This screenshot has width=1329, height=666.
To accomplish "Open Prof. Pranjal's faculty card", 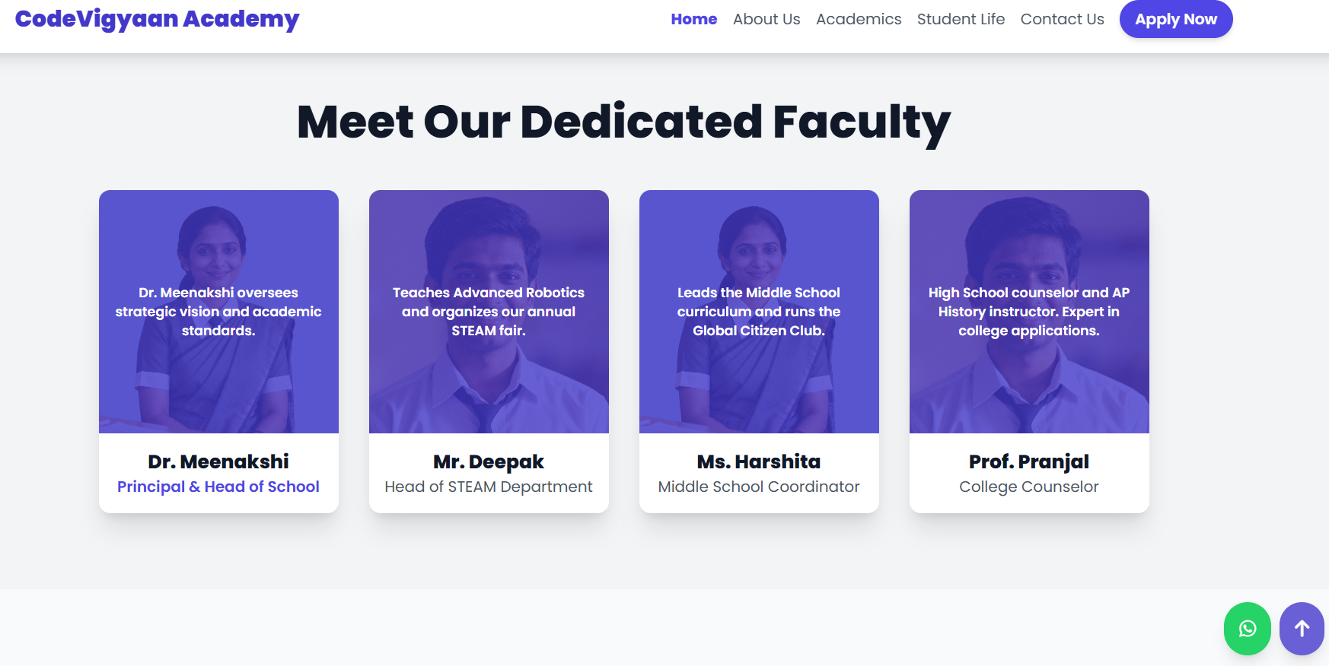I will click(x=1029, y=350).
